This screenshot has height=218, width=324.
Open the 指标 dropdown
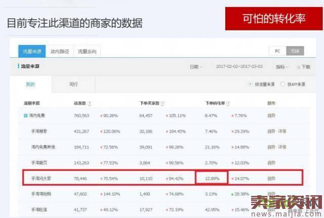(282, 67)
